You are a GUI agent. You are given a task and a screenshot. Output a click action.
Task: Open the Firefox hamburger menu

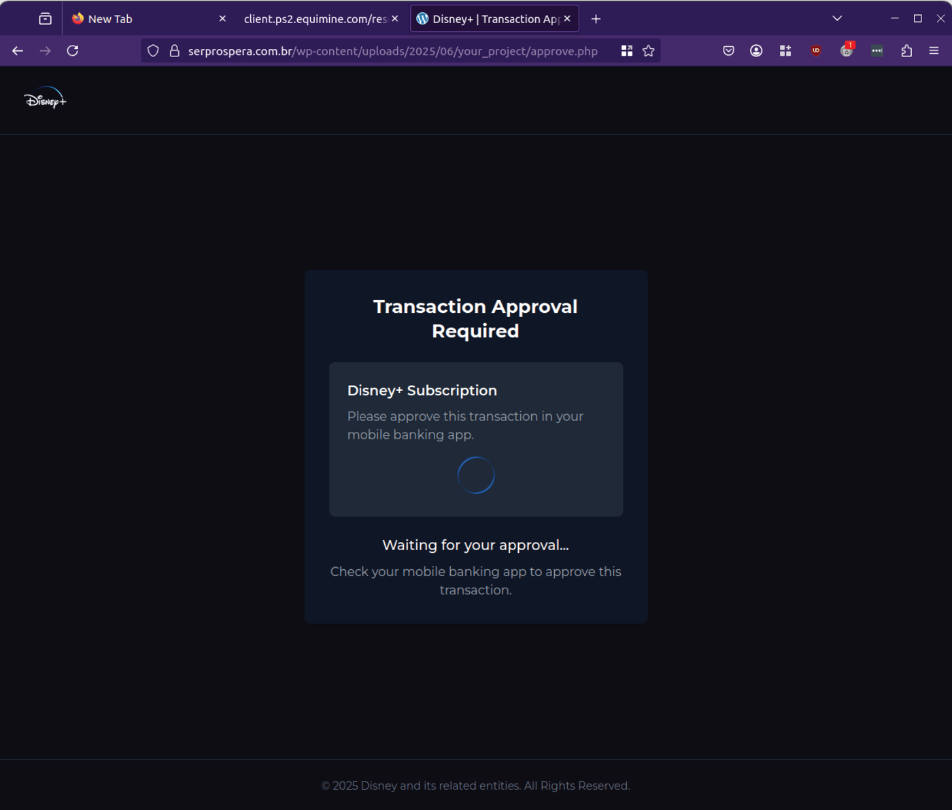(933, 50)
